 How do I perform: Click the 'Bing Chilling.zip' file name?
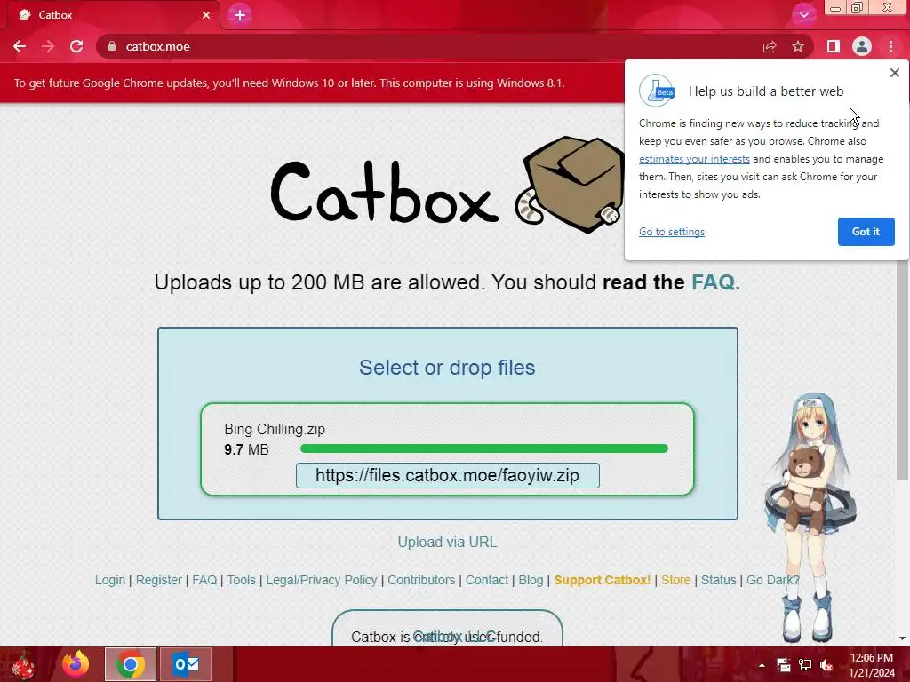(x=275, y=429)
